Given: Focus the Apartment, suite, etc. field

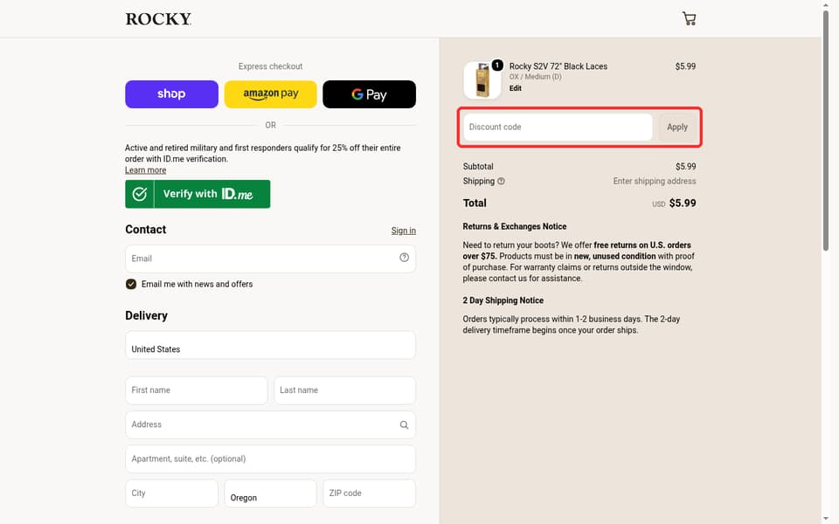Looking at the screenshot, I should pyautogui.click(x=270, y=458).
